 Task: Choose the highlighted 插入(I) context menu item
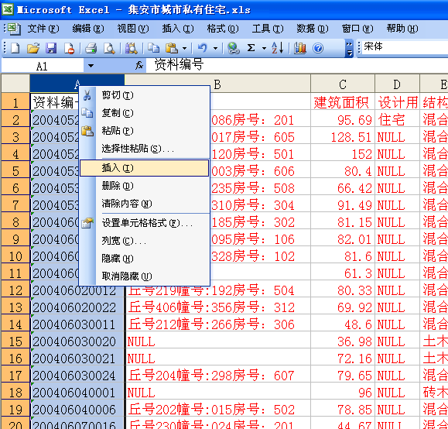(x=144, y=168)
